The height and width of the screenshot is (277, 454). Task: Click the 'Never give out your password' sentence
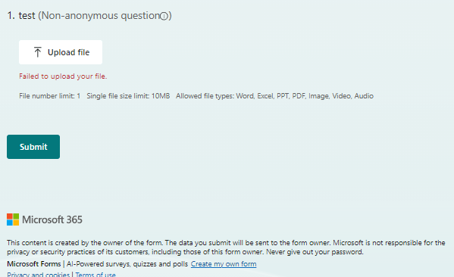(315, 252)
